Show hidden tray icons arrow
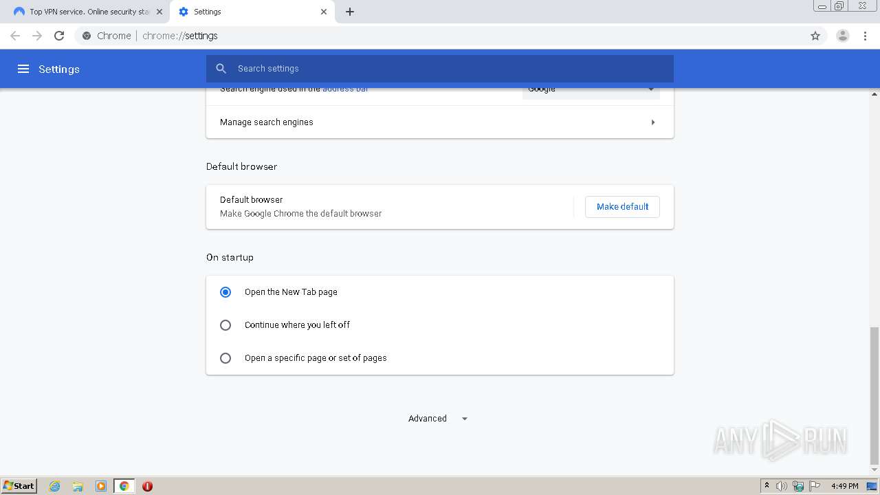This screenshot has height=495, width=880. click(x=767, y=486)
